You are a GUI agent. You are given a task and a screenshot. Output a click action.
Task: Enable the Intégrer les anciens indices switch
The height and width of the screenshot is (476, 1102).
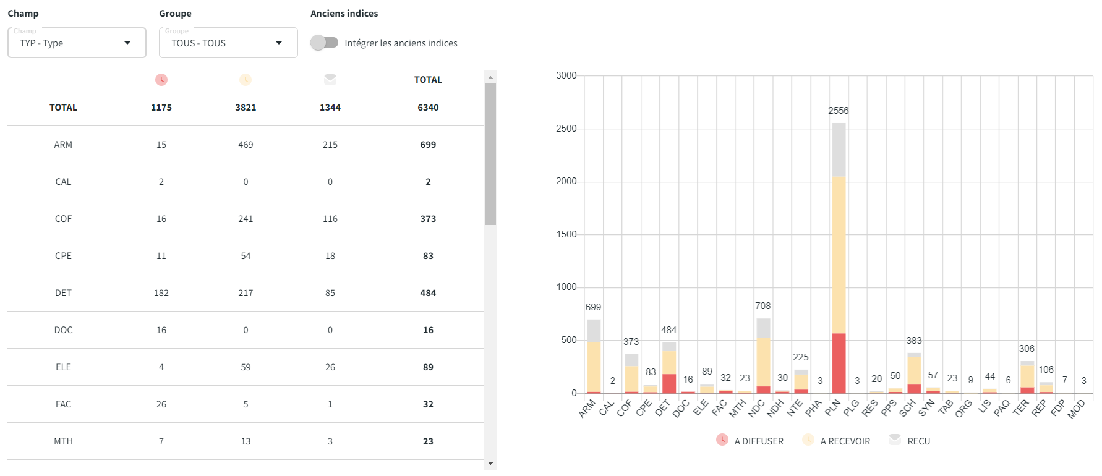(325, 43)
